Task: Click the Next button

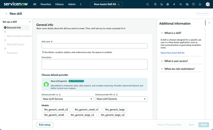Action: 204,125
